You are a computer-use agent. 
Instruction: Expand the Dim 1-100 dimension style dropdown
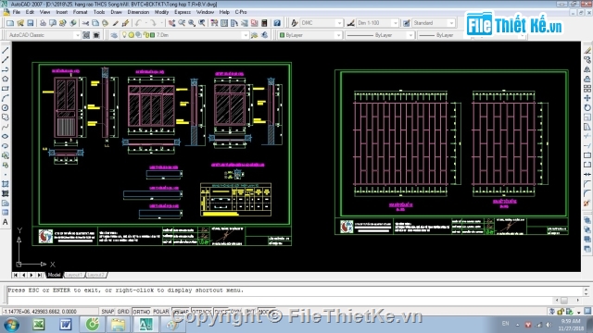377,23
